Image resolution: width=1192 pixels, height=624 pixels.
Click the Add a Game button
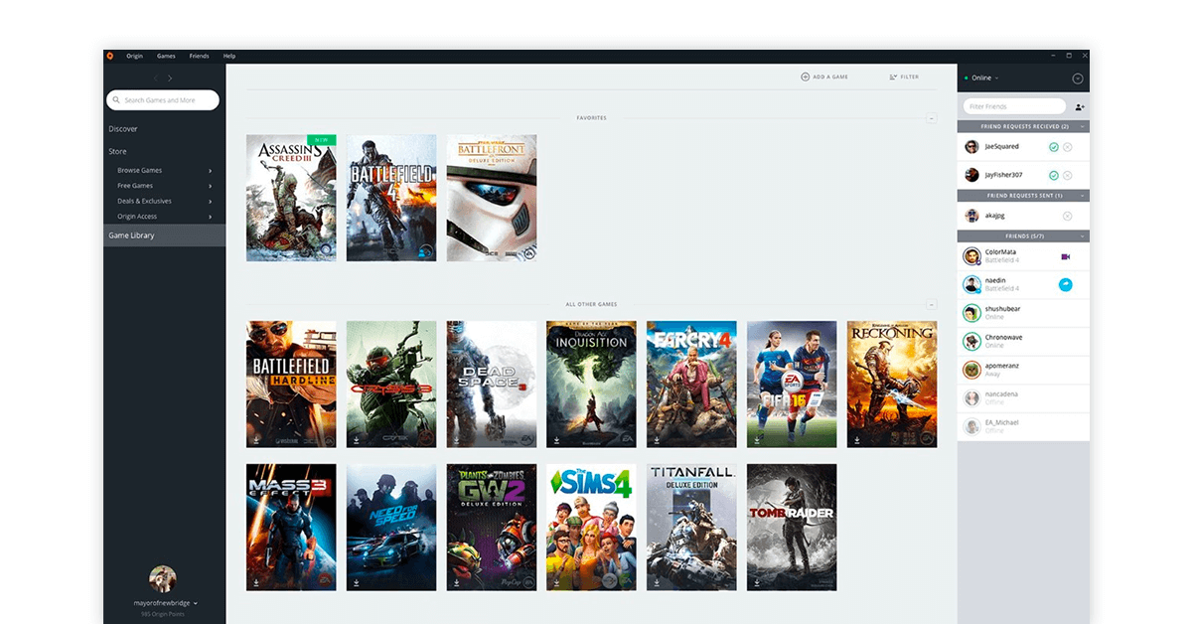[x=824, y=77]
